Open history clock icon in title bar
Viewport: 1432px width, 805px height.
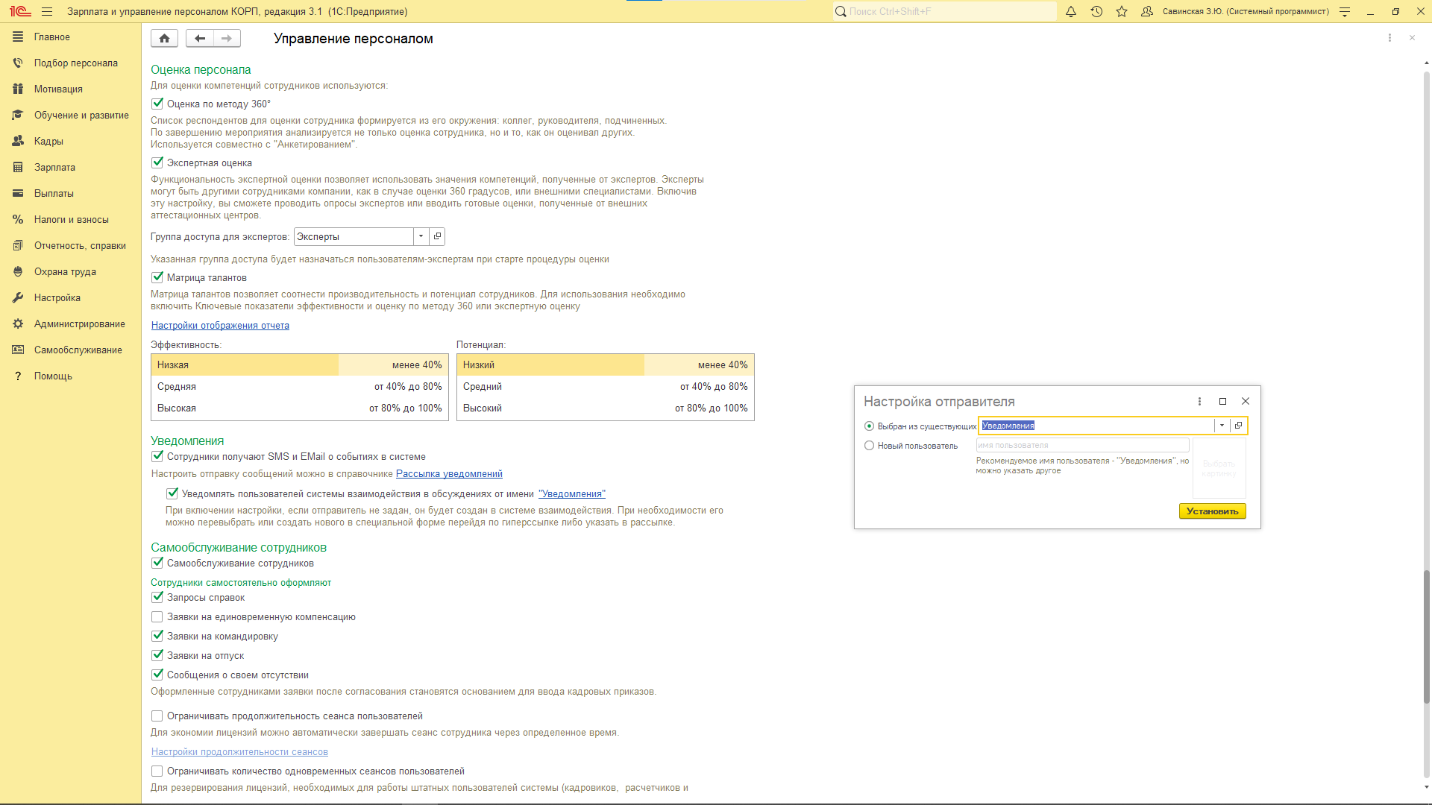pyautogui.click(x=1096, y=11)
